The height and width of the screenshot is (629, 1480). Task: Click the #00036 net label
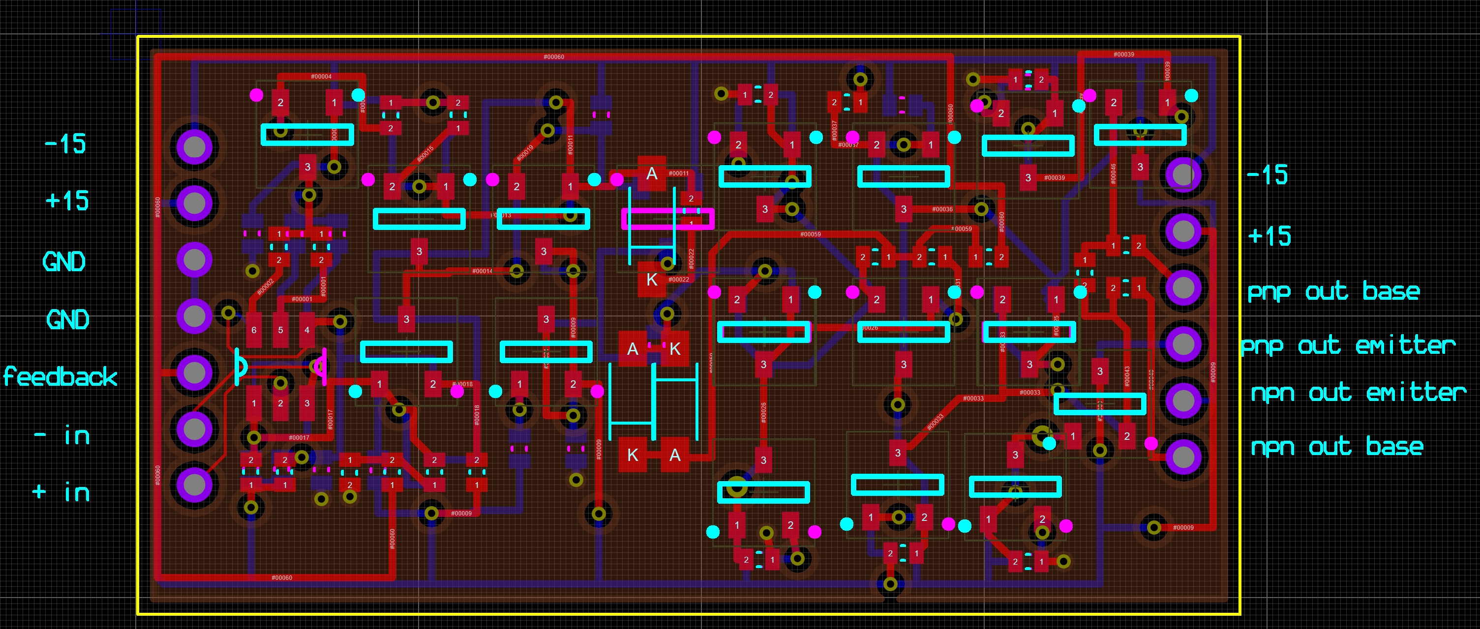pos(942,209)
